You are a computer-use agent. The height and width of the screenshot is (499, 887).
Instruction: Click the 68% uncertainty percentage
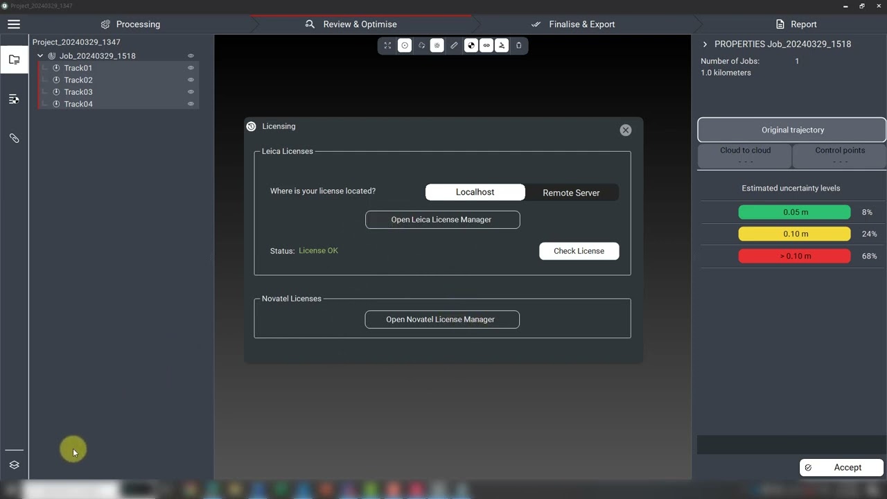click(869, 256)
